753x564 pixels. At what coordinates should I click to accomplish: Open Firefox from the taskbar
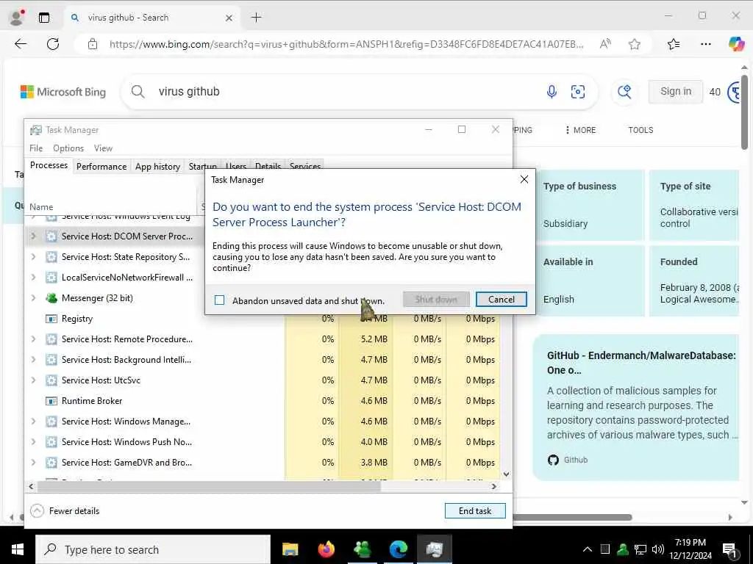coord(326,549)
